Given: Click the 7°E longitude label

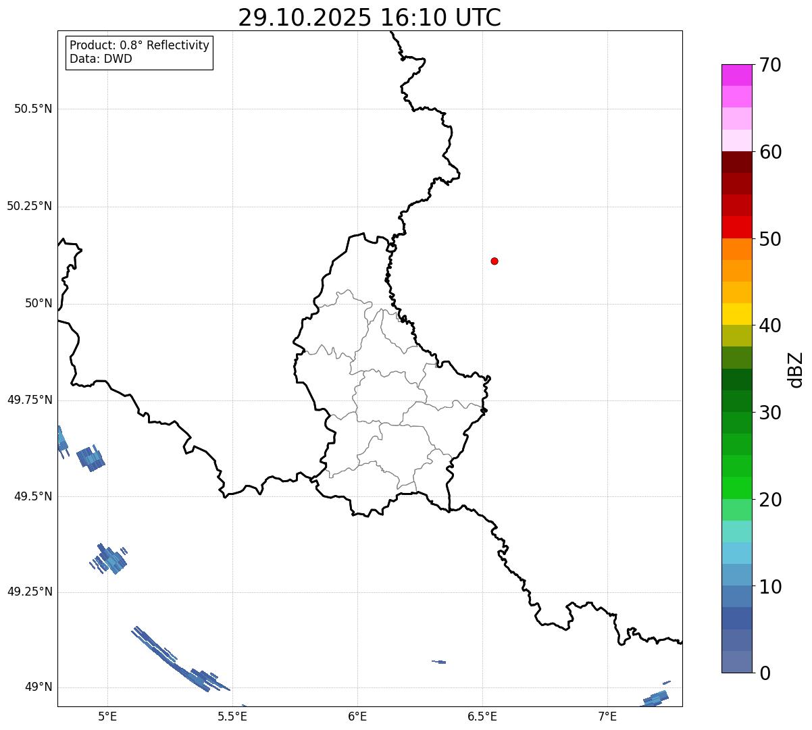Looking at the screenshot, I should click(608, 716).
